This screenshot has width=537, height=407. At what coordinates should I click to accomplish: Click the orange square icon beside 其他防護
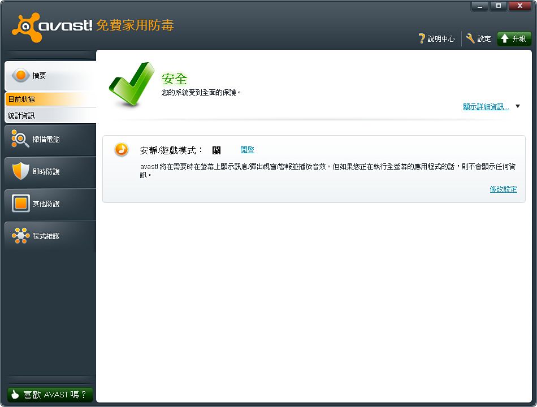pos(20,203)
